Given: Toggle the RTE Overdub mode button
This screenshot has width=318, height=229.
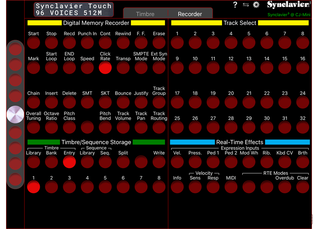Looking at the screenshot, I should (x=285, y=187).
